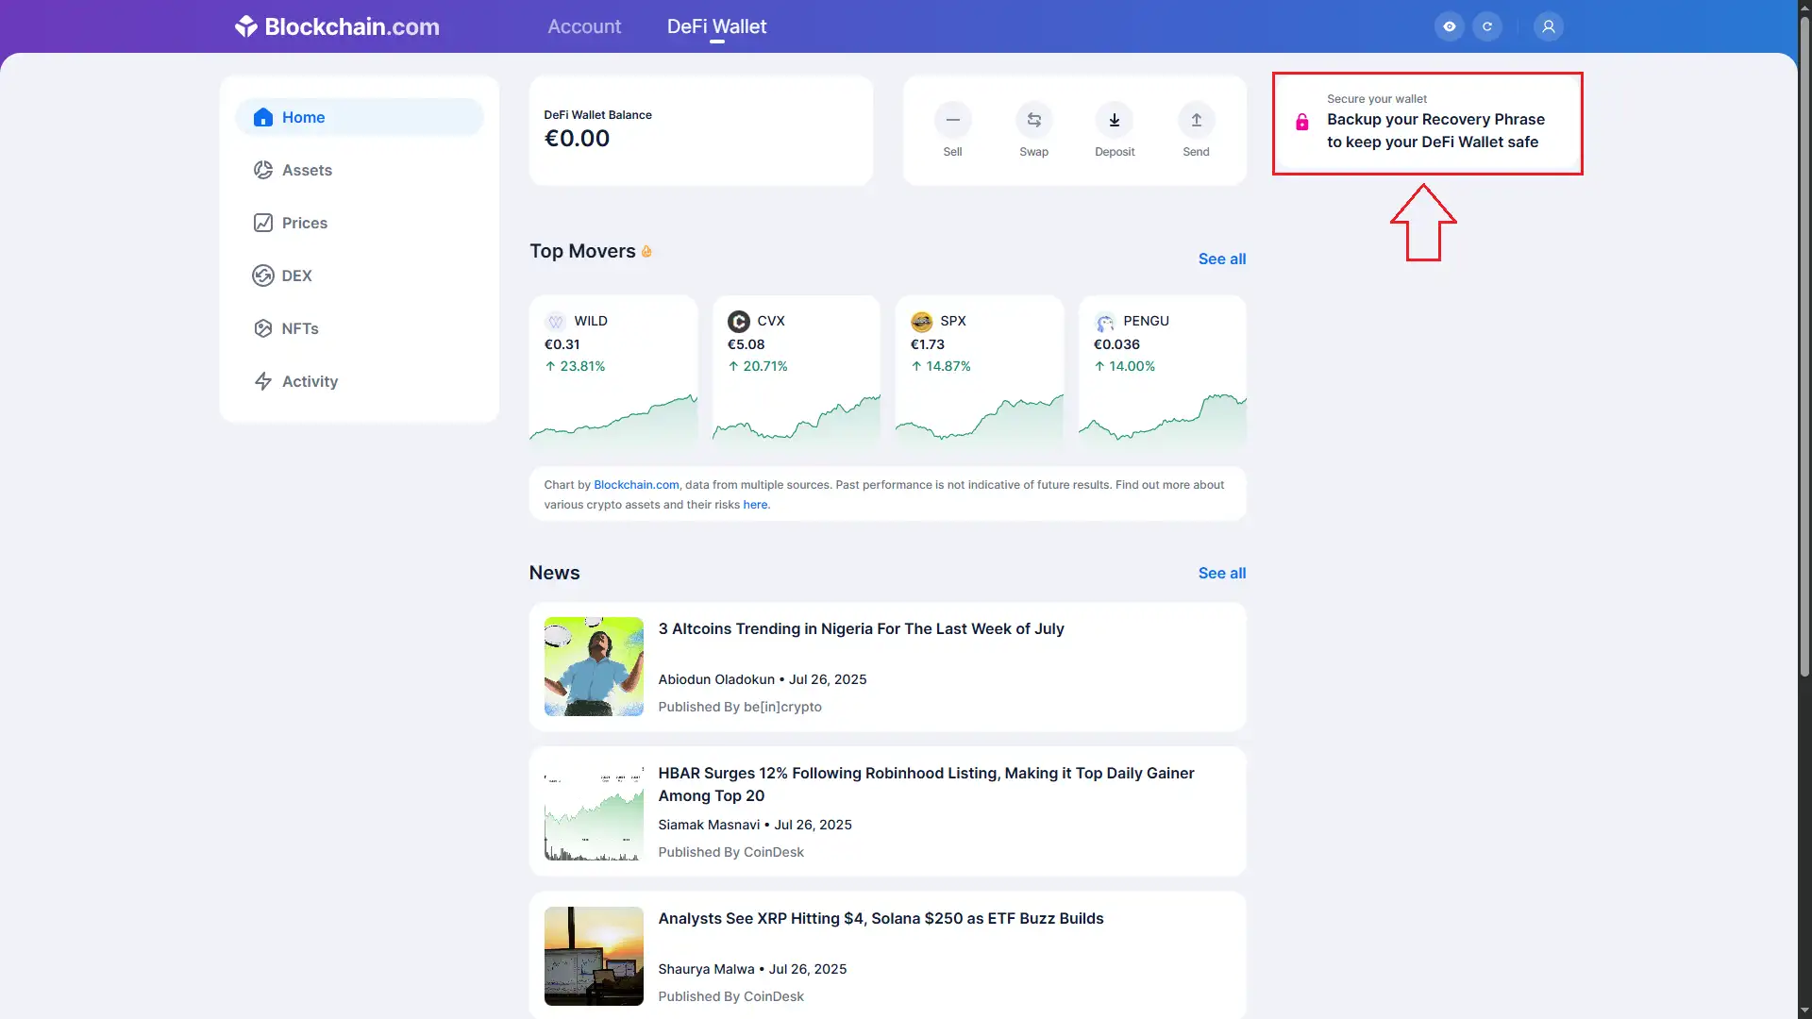Screen dimensions: 1812x1019
Task: Open the user profile icon
Action: tap(1548, 26)
